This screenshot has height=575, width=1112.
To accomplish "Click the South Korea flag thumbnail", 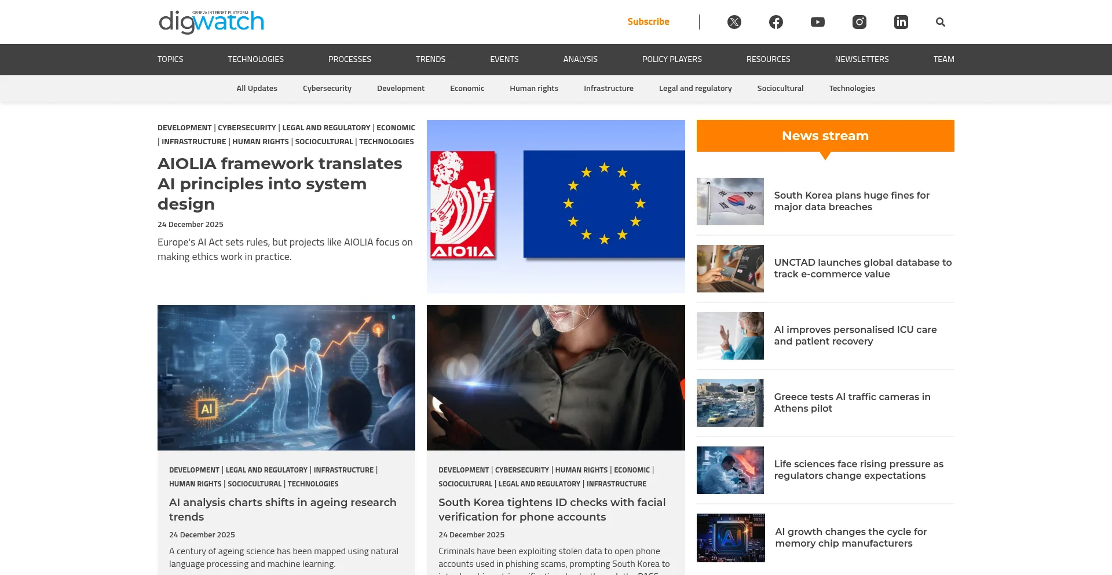I will pyautogui.click(x=730, y=202).
